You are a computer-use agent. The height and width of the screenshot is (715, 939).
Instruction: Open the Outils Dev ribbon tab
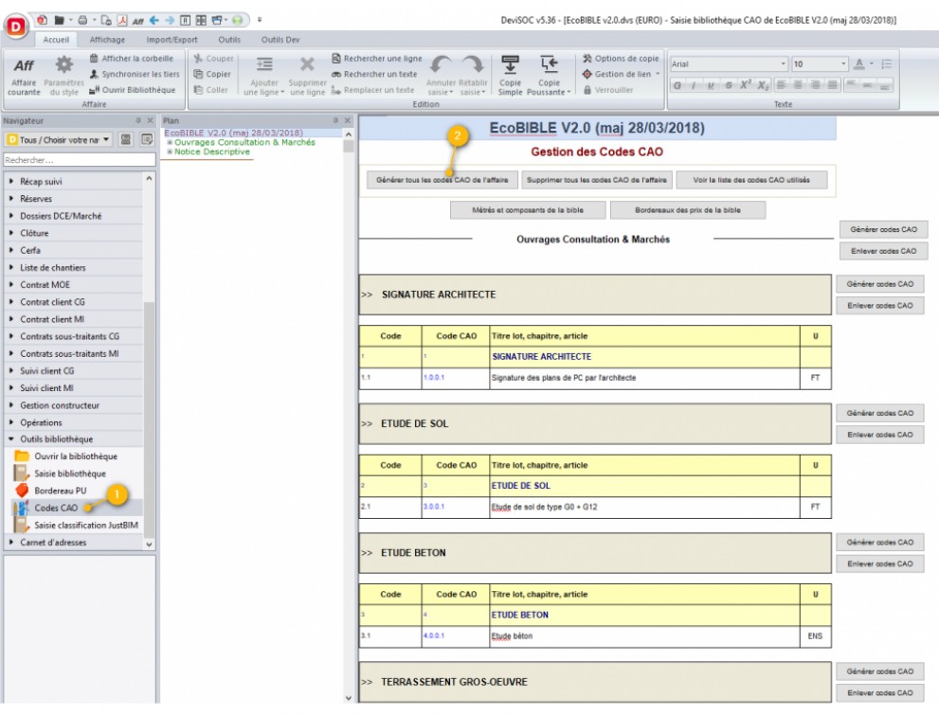click(x=280, y=40)
